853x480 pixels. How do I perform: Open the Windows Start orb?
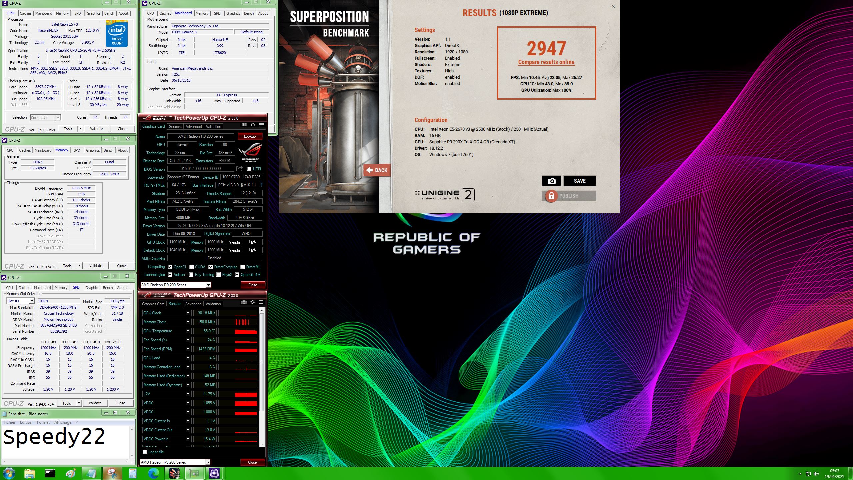point(9,473)
